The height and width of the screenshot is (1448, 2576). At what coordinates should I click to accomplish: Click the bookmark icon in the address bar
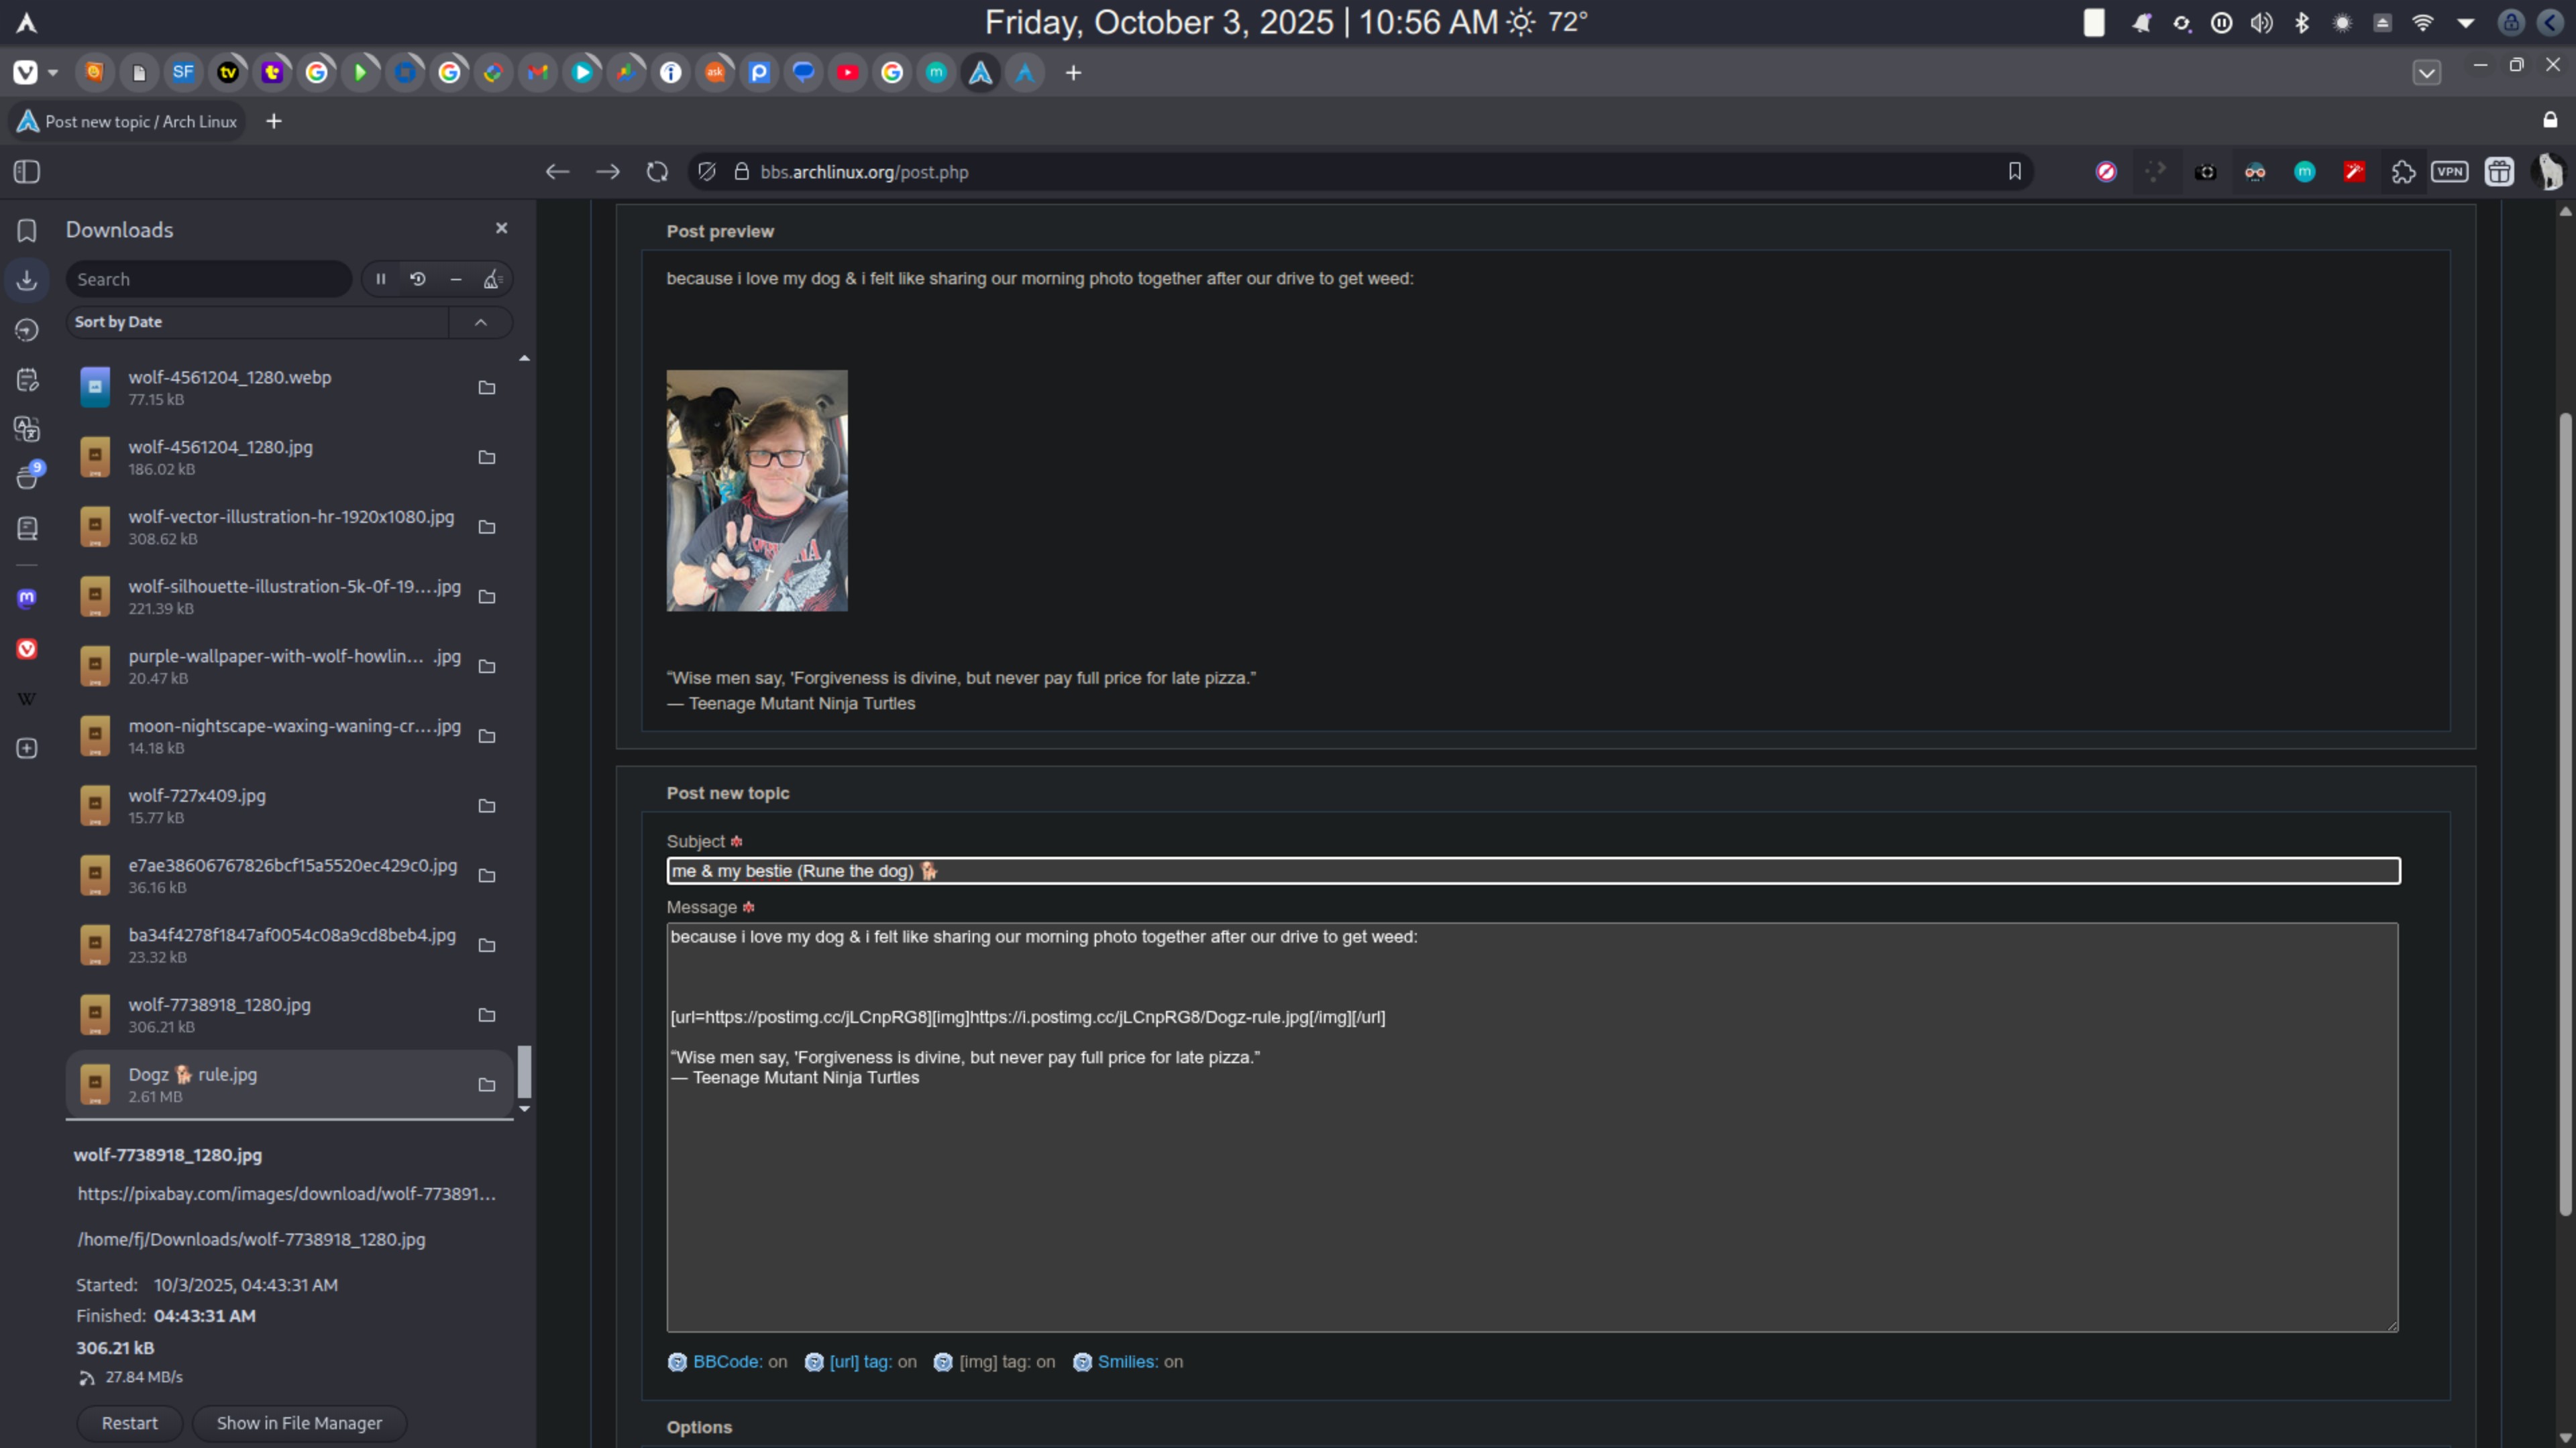pos(2014,172)
